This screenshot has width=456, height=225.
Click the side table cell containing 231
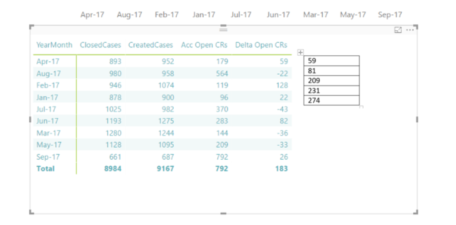[x=332, y=91]
